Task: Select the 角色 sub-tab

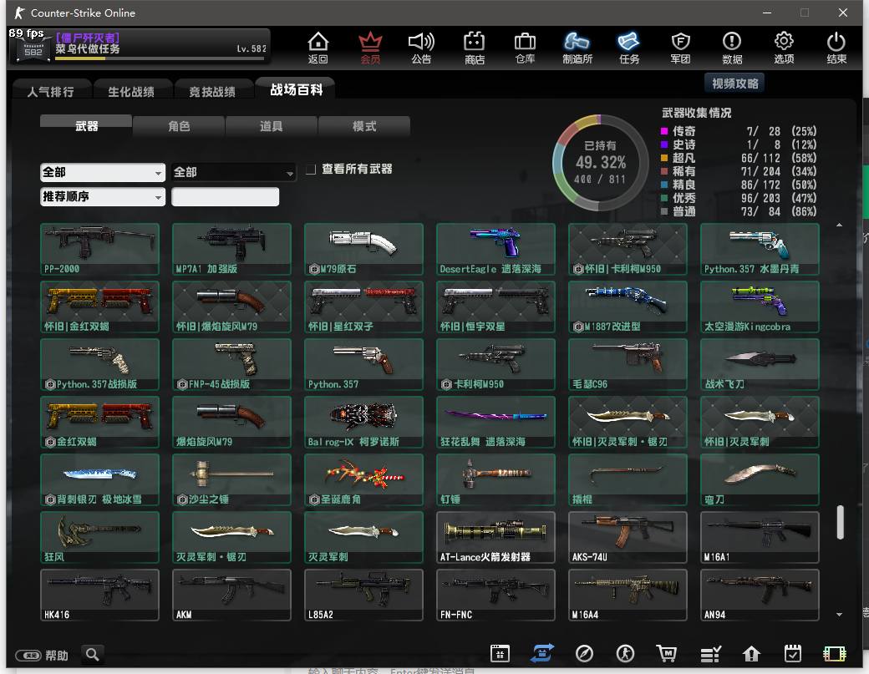Action: [179, 126]
